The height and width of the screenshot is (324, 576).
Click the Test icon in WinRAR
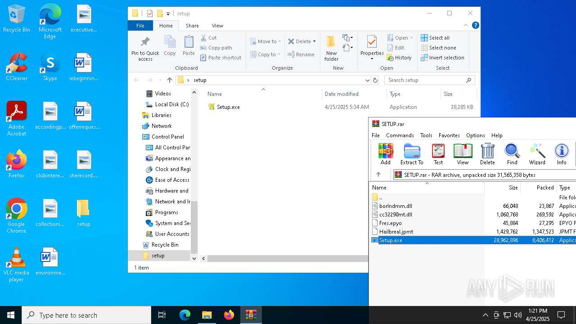pyautogui.click(x=438, y=154)
